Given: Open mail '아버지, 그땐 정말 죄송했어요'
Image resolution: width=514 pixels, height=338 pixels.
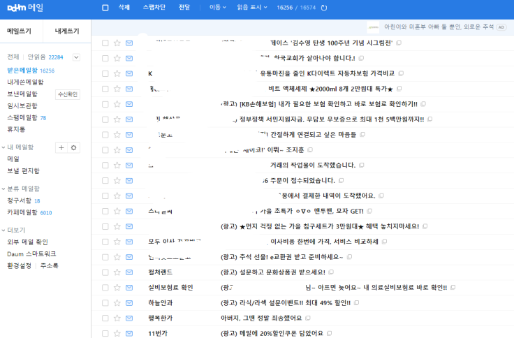Looking at the screenshot, I should pos(261,318).
